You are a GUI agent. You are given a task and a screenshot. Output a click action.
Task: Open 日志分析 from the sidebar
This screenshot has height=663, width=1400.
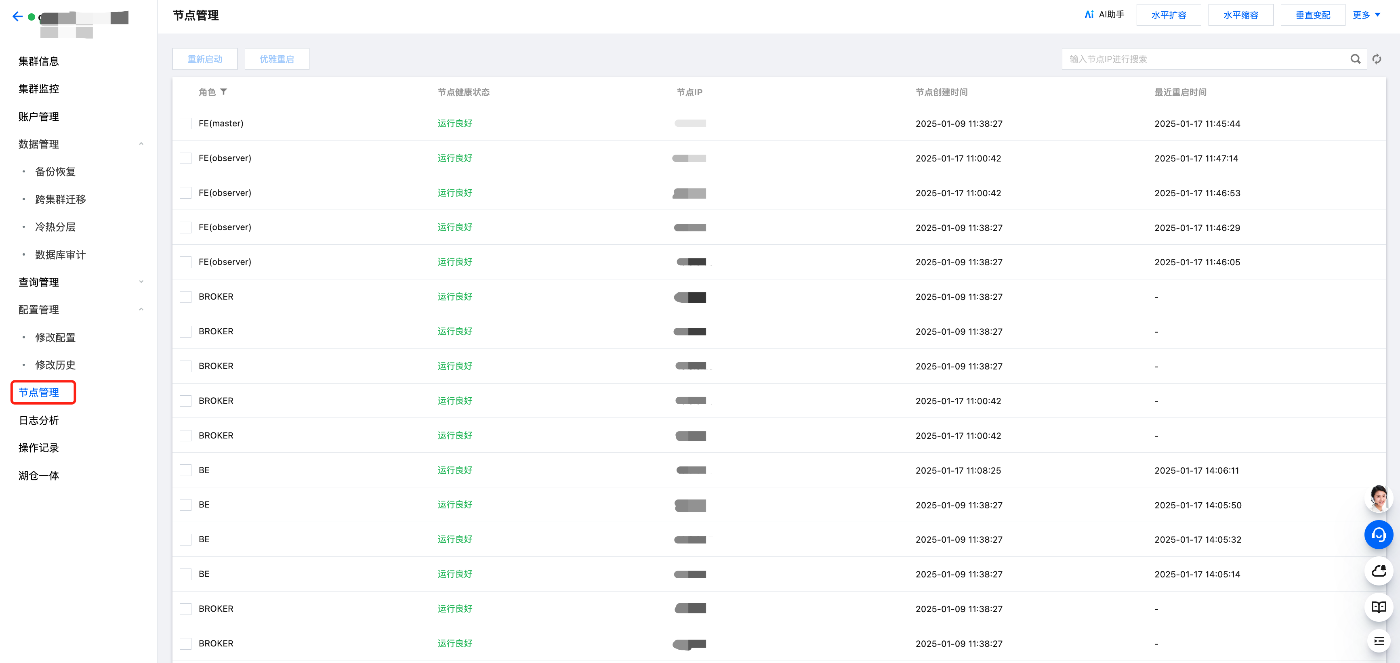tap(39, 420)
